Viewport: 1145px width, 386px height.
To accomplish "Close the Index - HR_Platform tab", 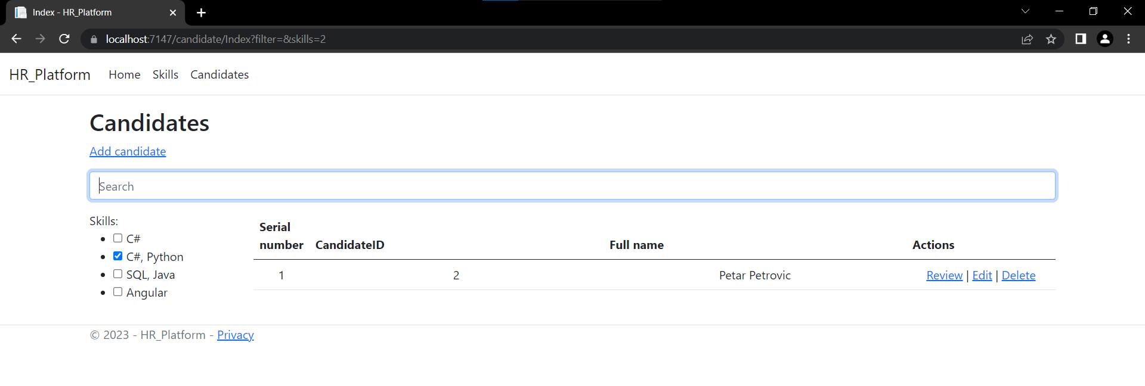I will [173, 13].
